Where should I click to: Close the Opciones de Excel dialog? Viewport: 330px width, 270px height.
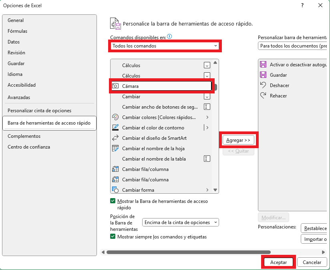(x=320, y=5)
